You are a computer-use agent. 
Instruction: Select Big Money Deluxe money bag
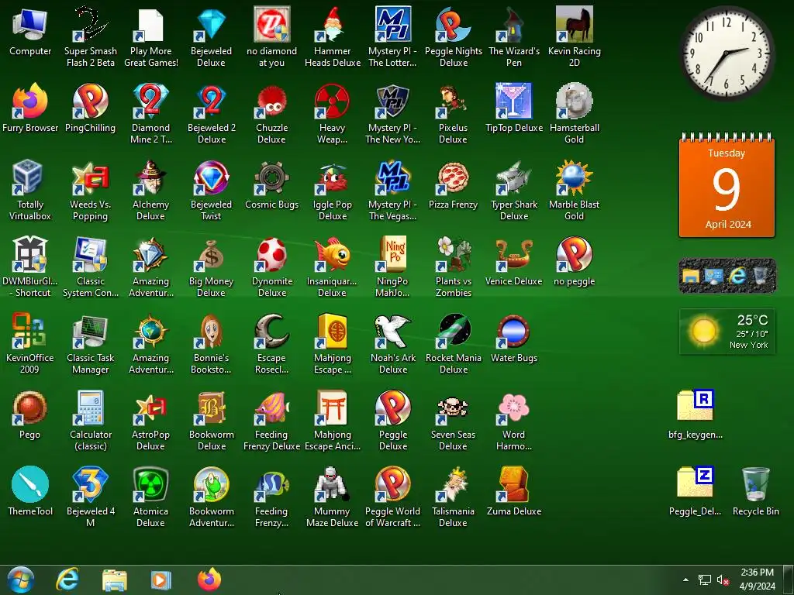pos(211,254)
